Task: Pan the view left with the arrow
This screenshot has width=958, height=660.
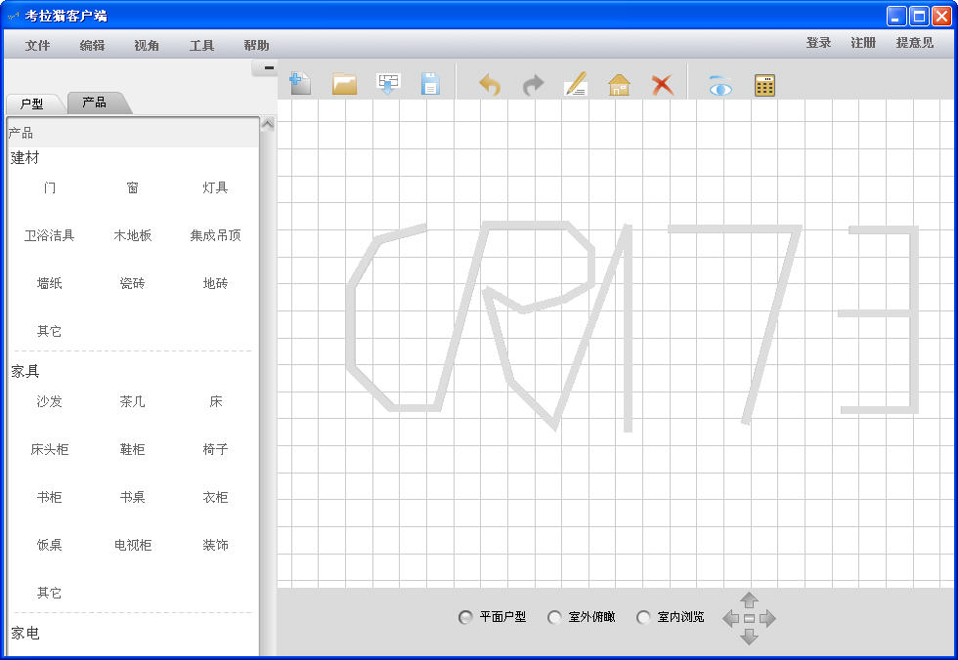Action: pos(731,619)
